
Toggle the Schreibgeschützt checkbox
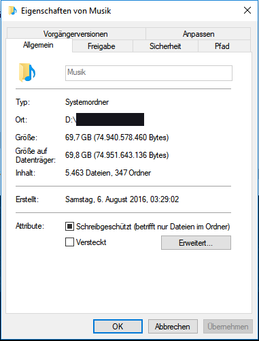coord(69,227)
